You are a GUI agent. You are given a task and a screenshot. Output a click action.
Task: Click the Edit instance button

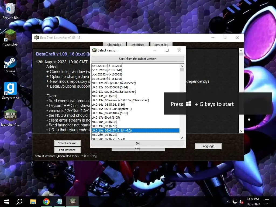(67, 150)
